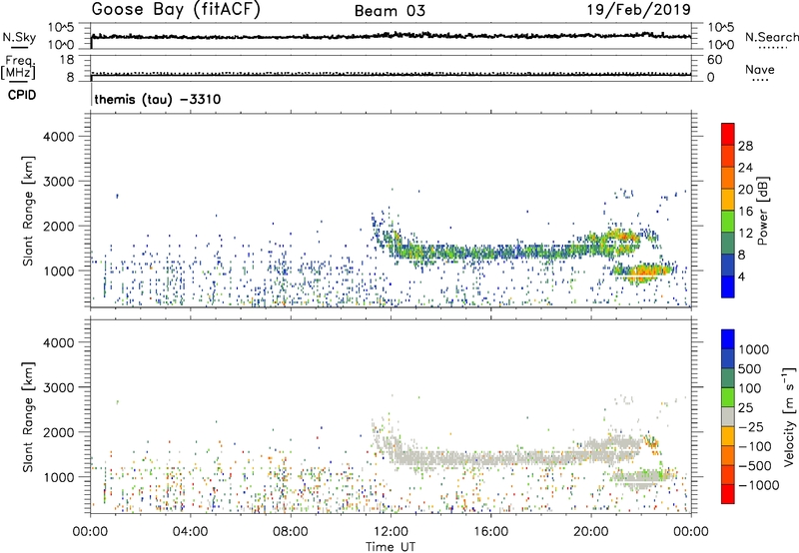This screenshot has height=553, width=799.
Task: Click the strong orange echo near 1000 km in the power panel
Action: coord(643,272)
